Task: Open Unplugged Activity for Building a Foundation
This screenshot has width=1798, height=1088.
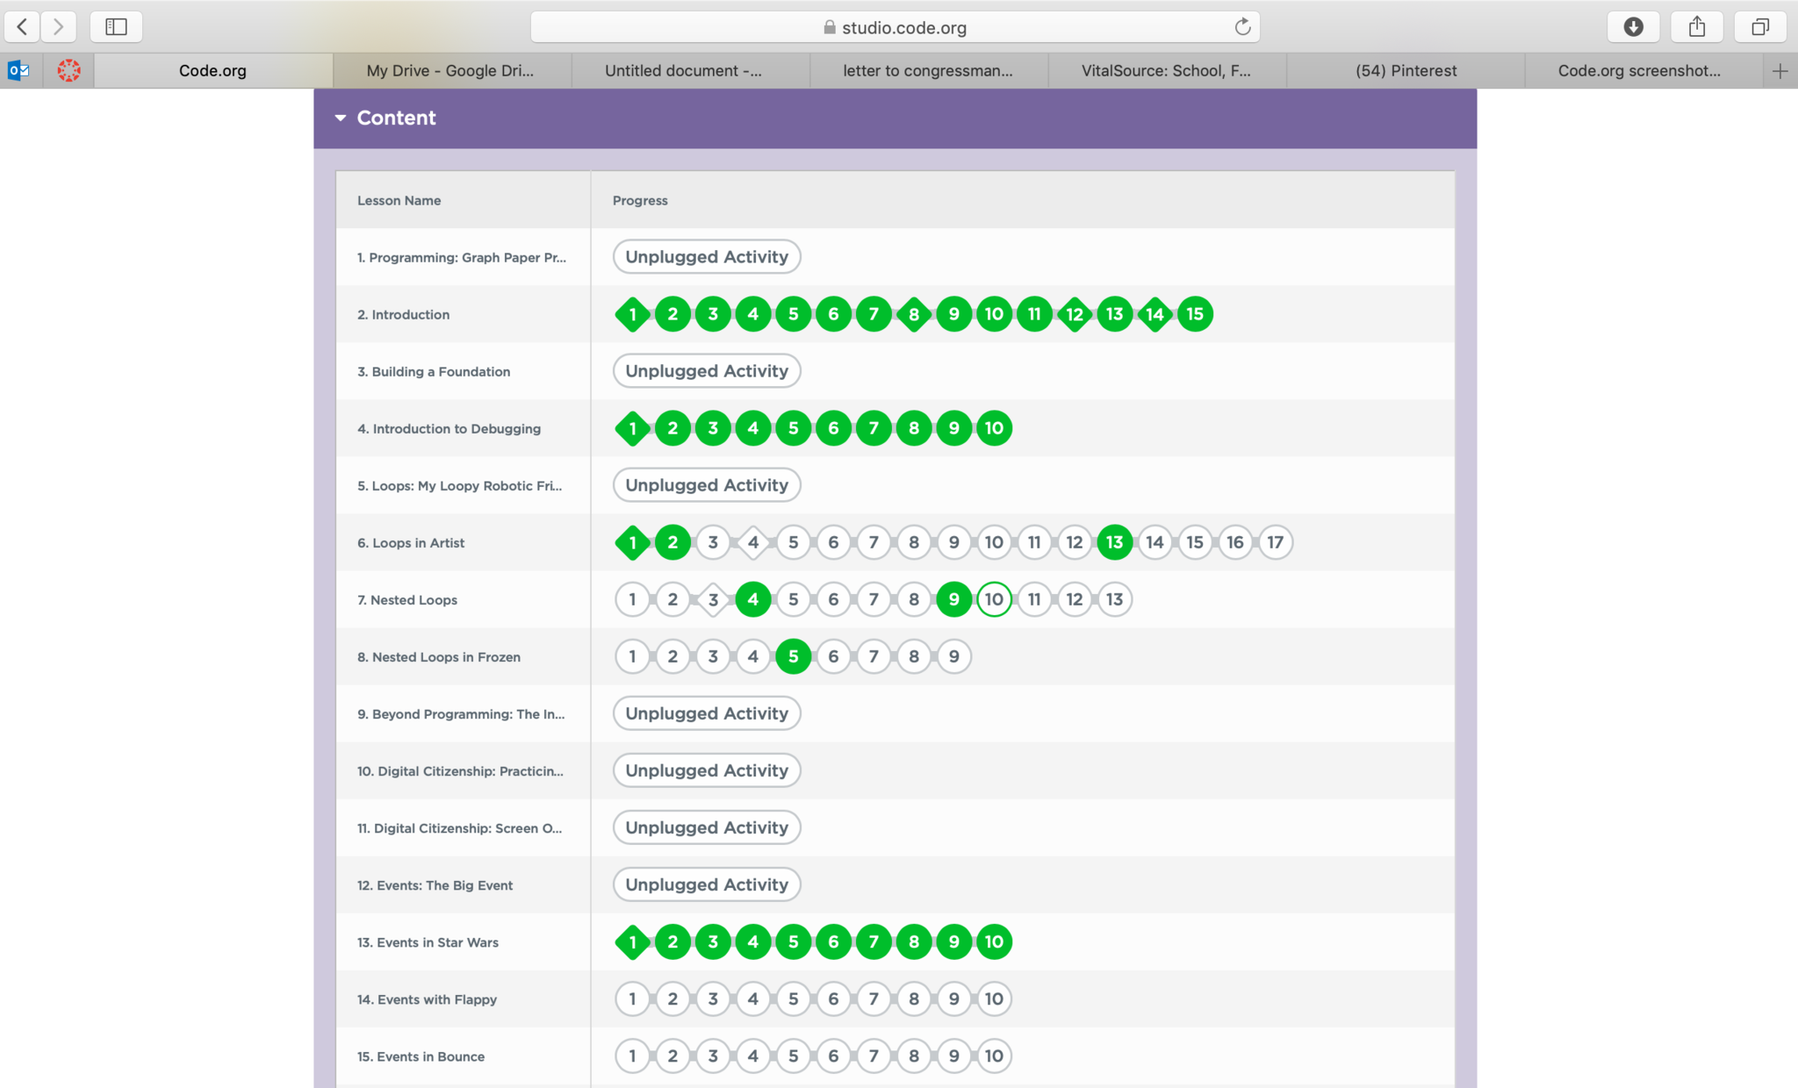Action: [x=707, y=371]
